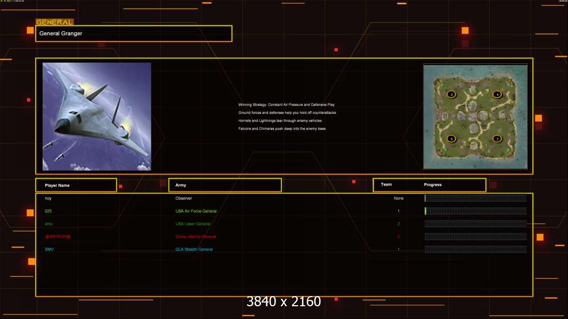Click start position marker 2 on the map
Screen dimensions: 568x319
(497, 139)
